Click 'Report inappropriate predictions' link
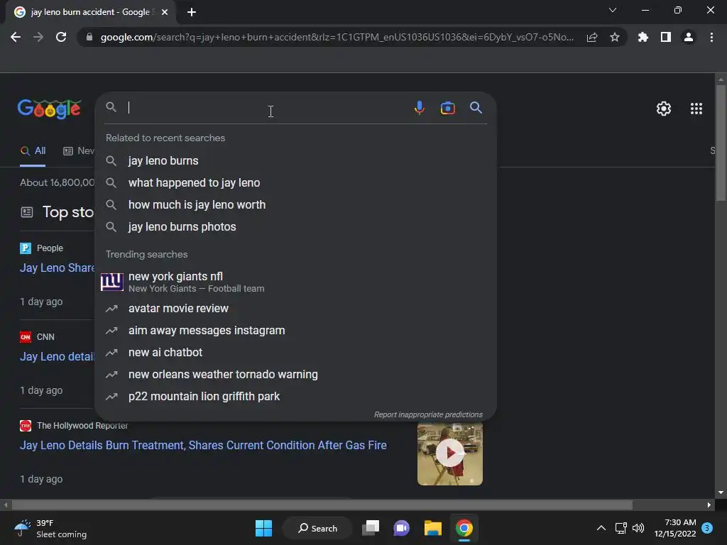Viewport: 727px width, 545px height. coord(428,414)
